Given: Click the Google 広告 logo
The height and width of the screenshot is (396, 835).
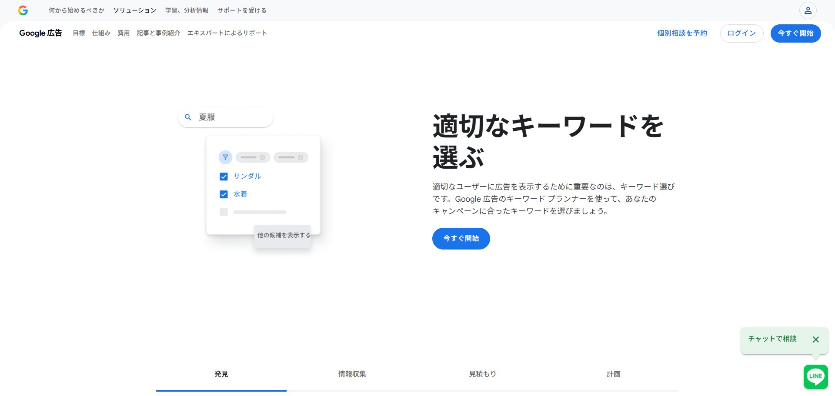Looking at the screenshot, I should point(40,33).
